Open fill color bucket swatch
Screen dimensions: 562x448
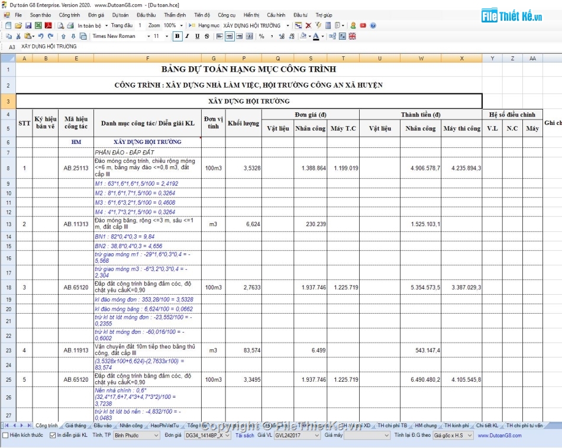click(303, 36)
